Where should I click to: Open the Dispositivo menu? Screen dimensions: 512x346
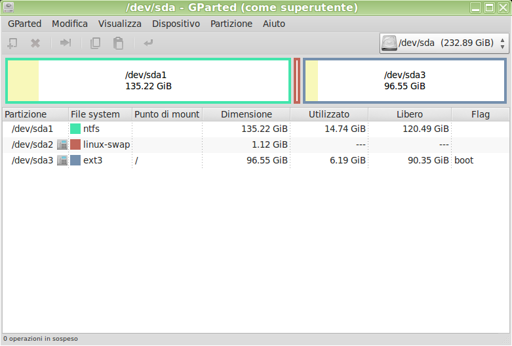[176, 24]
